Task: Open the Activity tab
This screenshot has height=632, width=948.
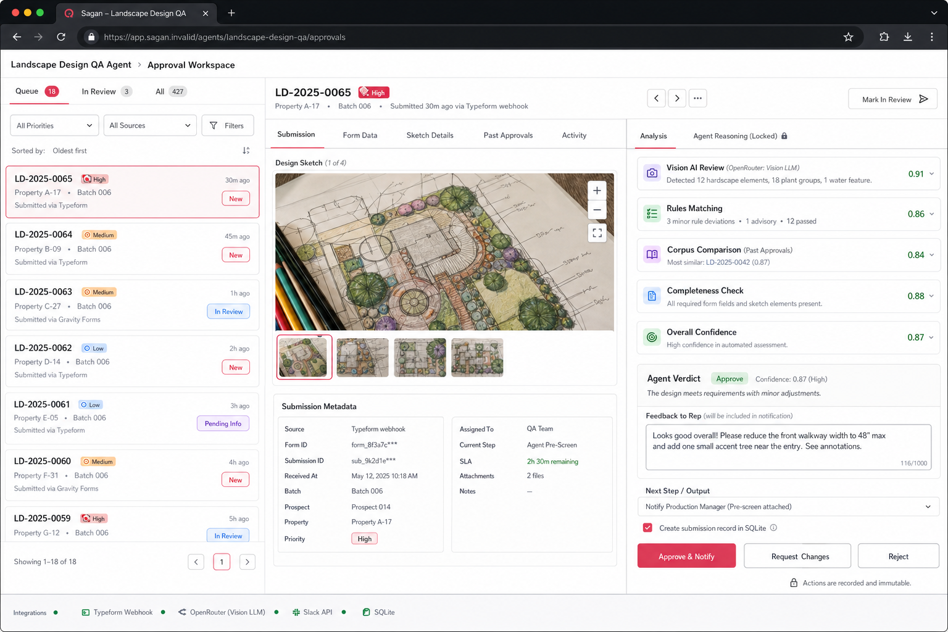Action: click(x=574, y=135)
